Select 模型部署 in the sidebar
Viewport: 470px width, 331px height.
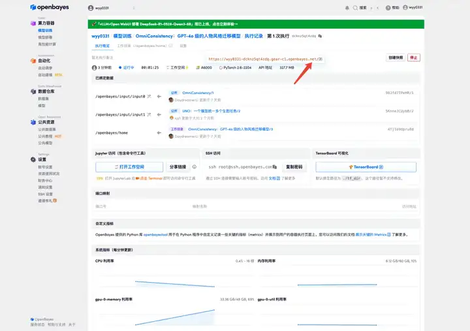[45, 37]
